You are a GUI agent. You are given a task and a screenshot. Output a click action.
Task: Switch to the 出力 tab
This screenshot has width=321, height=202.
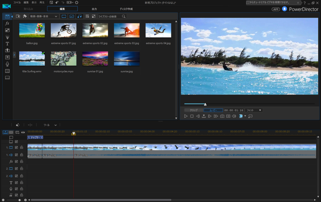(x=94, y=9)
